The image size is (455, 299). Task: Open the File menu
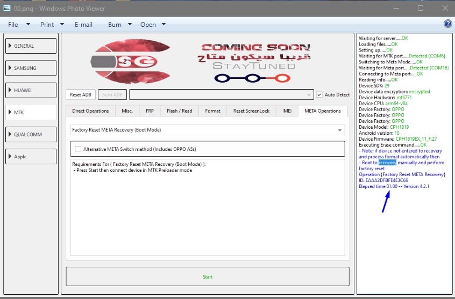point(16,25)
